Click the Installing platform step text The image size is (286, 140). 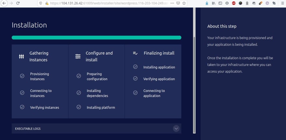(101, 108)
